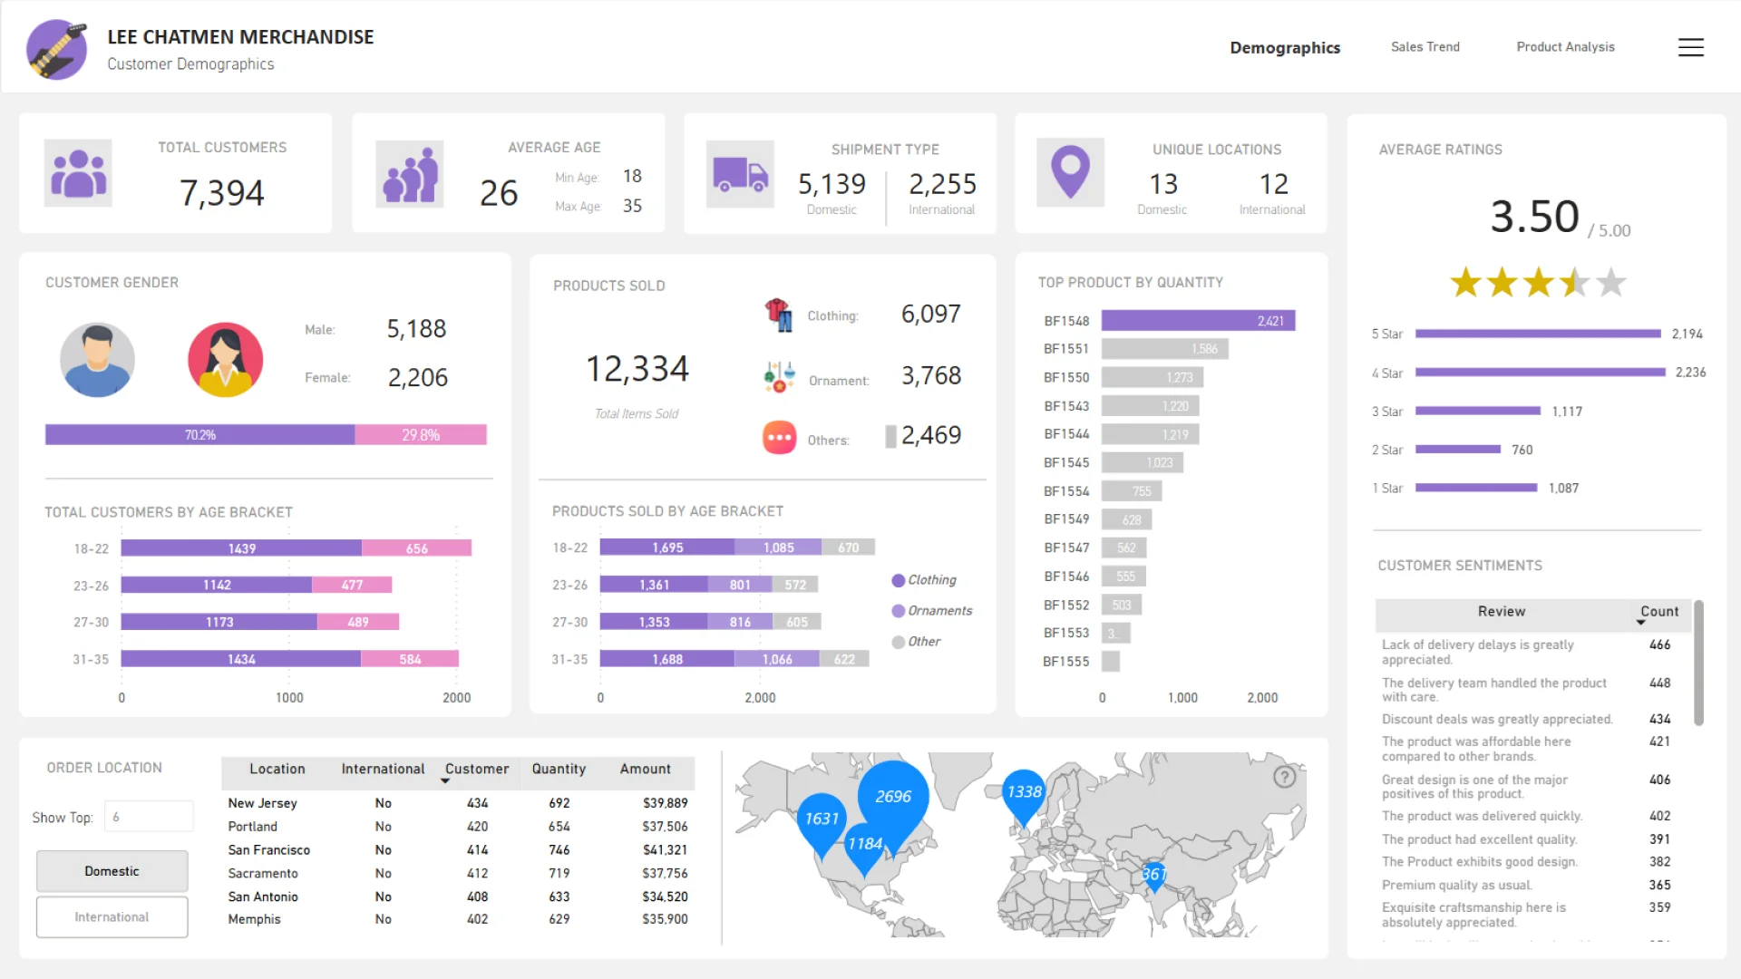The width and height of the screenshot is (1741, 979).
Task: Click the Average Age family icon
Action: click(x=410, y=173)
